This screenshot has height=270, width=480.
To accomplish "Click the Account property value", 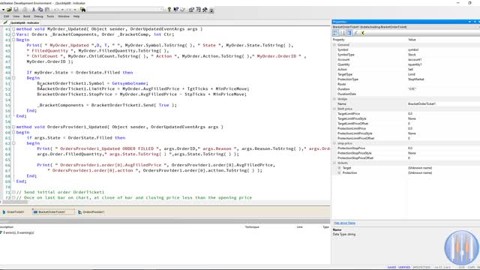I will [x=415, y=59].
